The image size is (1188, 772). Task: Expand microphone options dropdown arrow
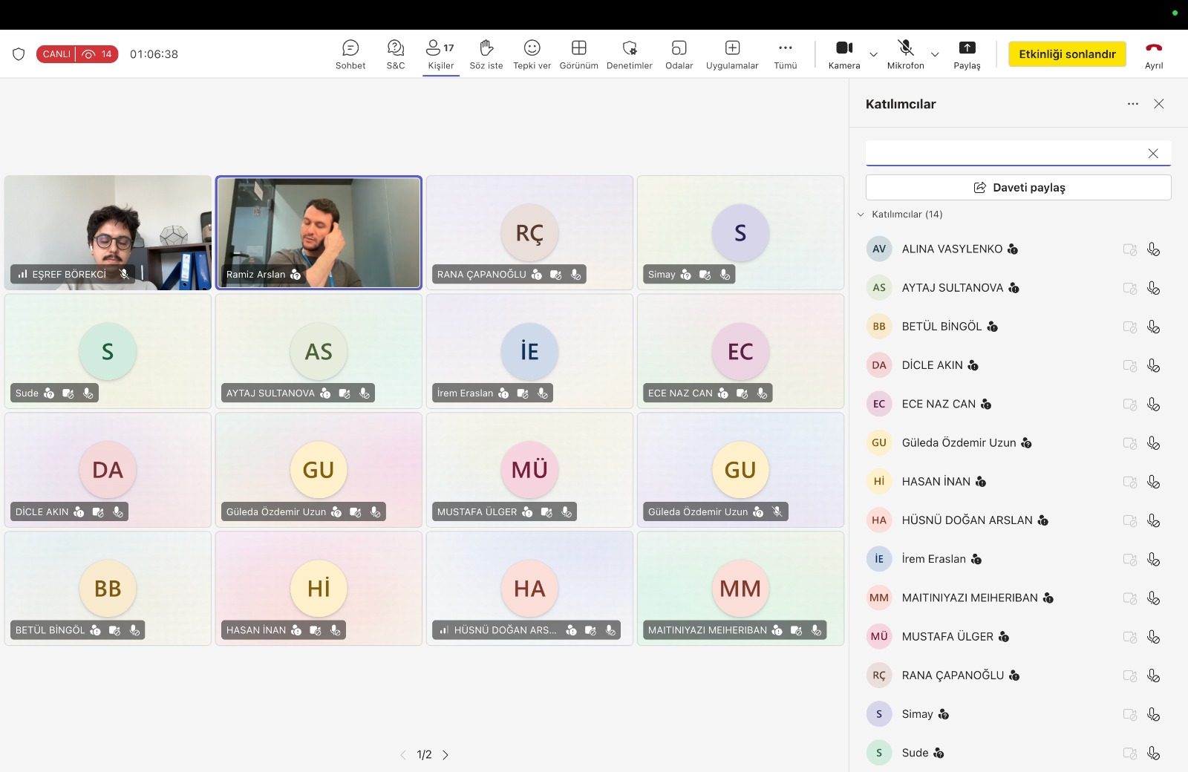pos(936,54)
